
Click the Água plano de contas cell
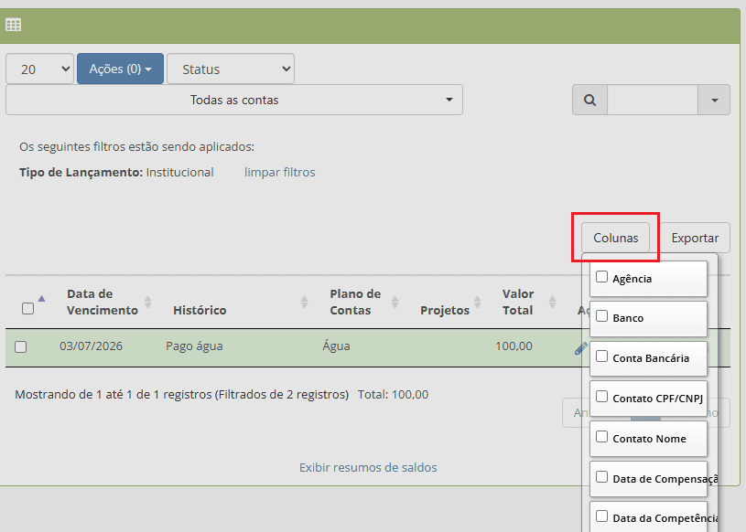pos(336,346)
